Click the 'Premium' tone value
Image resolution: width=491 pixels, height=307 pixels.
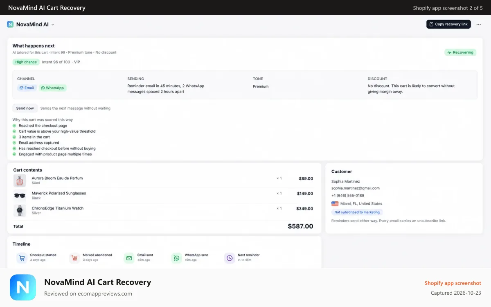[x=261, y=86]
